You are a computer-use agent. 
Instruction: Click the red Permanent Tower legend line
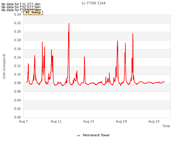78,136
